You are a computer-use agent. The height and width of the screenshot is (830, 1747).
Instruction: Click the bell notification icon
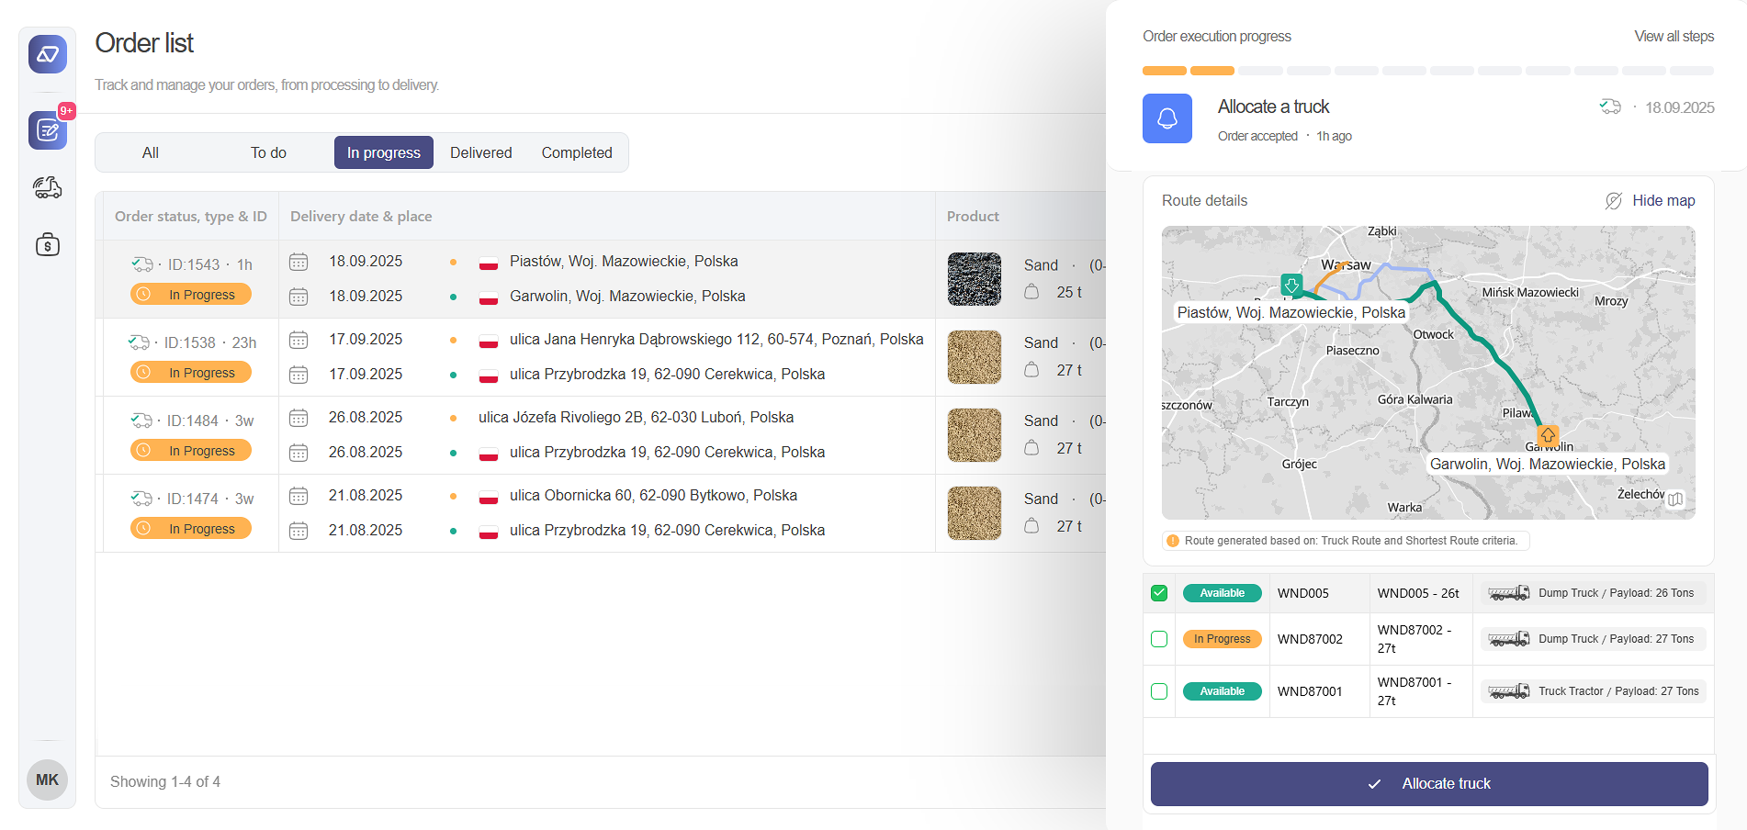point(1167,118)
